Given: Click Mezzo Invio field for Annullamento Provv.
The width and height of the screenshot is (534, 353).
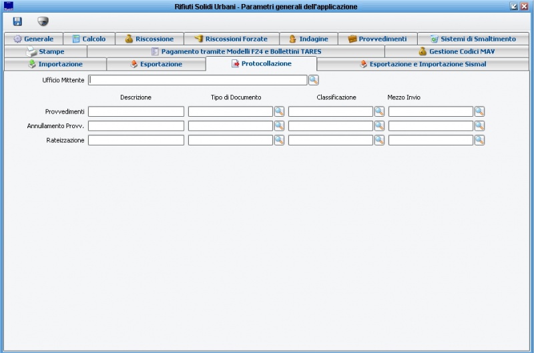Looking at the screenshot, I should pyautogui.click(x=431, y=125).
